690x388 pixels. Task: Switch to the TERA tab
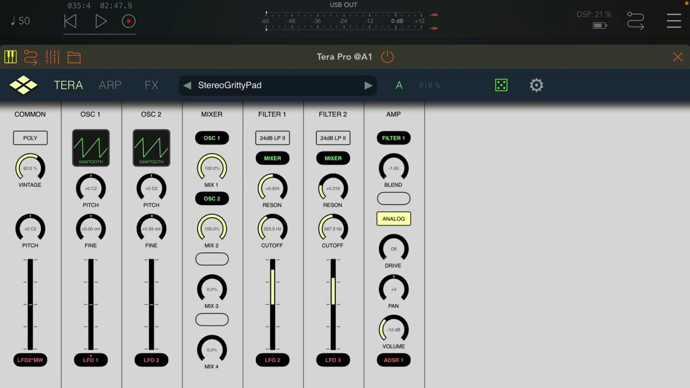(x=68, y=85)
